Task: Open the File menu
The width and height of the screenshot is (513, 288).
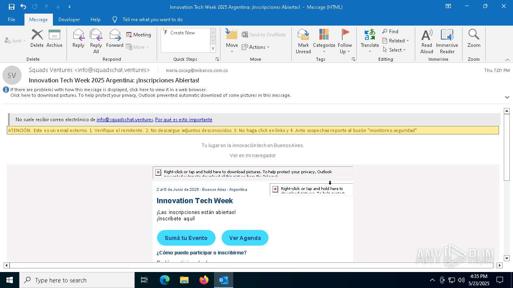Action: [x=12, y=20]
